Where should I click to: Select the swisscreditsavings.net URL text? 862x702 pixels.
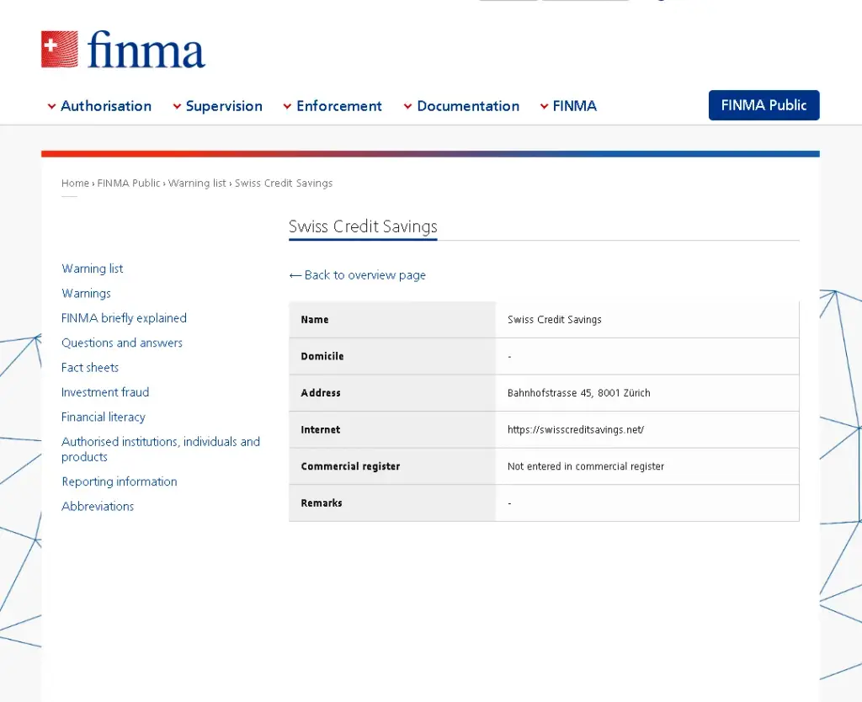coord(576,430)
